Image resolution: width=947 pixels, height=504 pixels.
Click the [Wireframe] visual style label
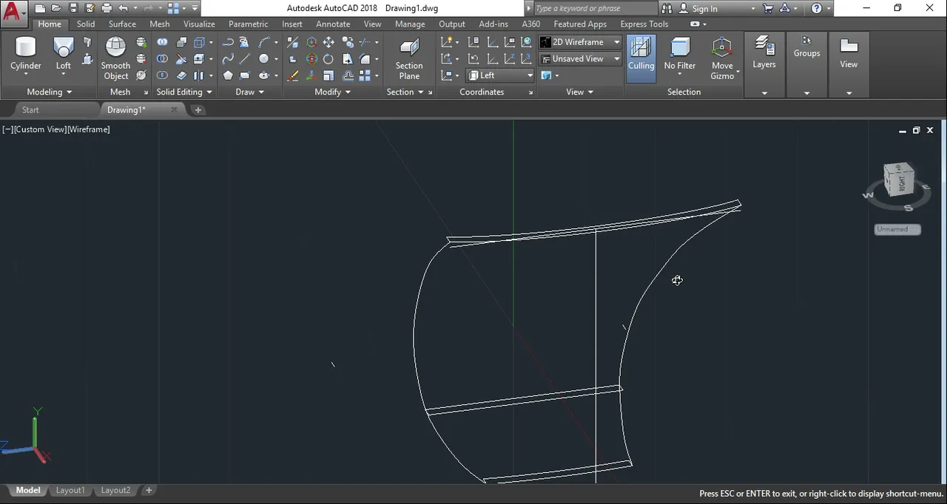[89, 129]
